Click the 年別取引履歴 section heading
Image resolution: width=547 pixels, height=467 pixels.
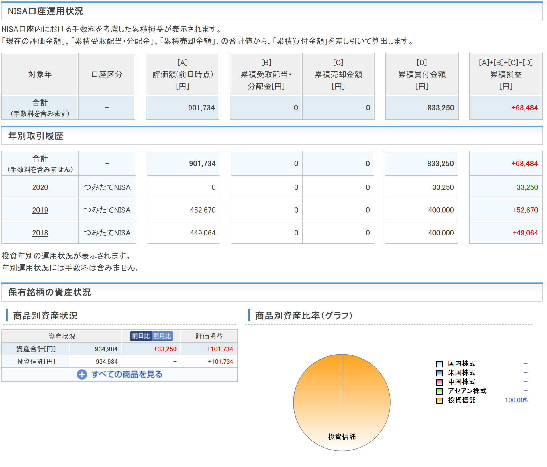[36, 136]
